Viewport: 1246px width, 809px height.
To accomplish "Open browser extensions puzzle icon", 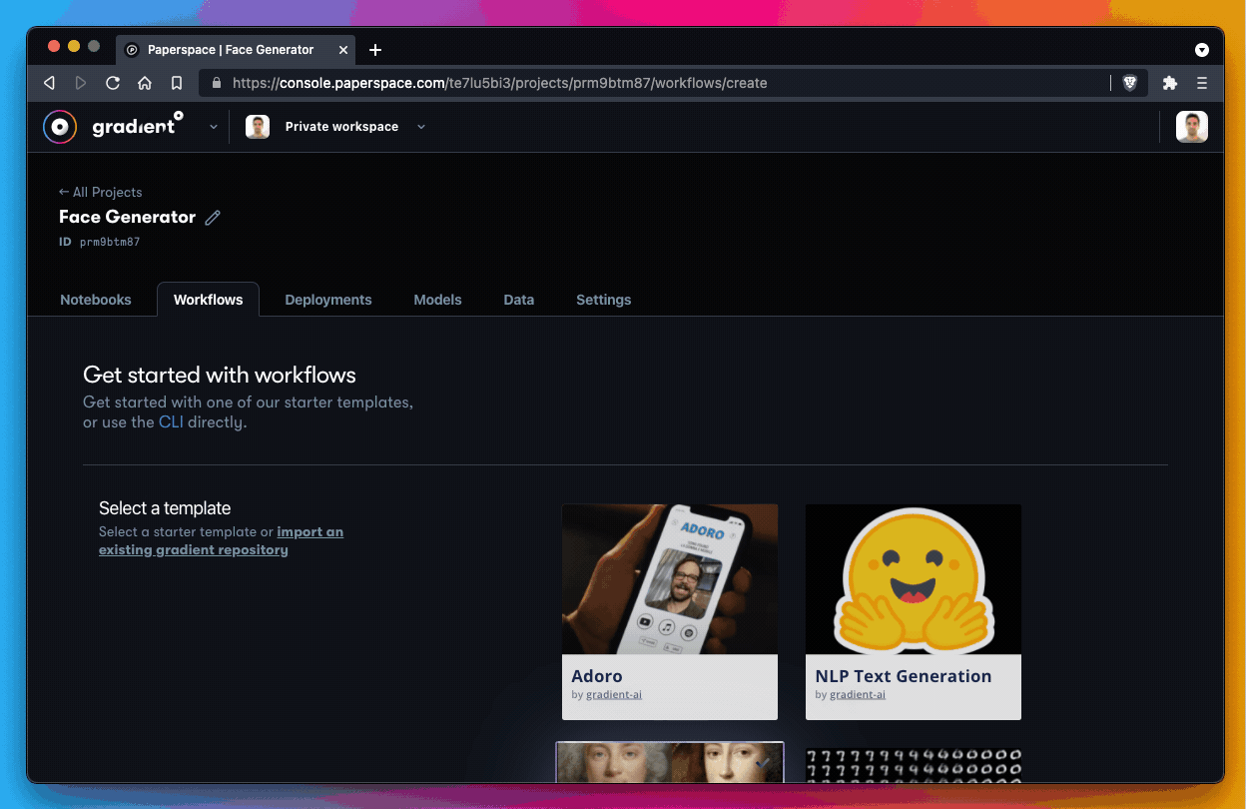I will (x=1170, y=83).
